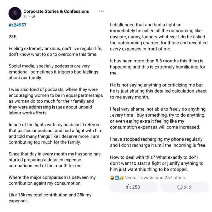This screenshot has height=212, width=212.
Task: Open the Corporate Stories & Confessions page name
Action: pyautogui.click(x=56, y=11)
